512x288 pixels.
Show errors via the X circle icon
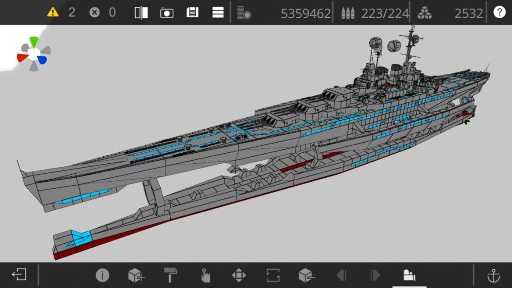[x=94, y=12]
